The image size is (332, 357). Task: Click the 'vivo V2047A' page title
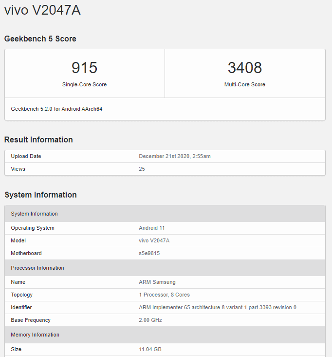[x=42, y=10]
